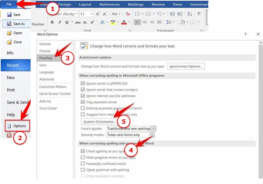Switch to the References tab
This screenshot has width=263, height=184.
pos(110,4)
